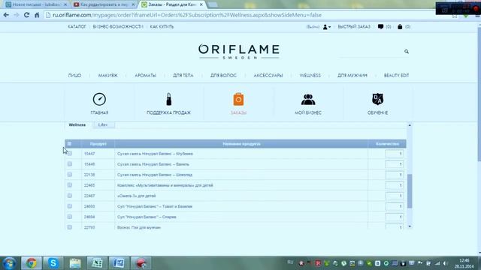The image size is (481, 270).
Task: Edit quantity field for product 22138
Action: pyautogui.click(x=394, y=175)
